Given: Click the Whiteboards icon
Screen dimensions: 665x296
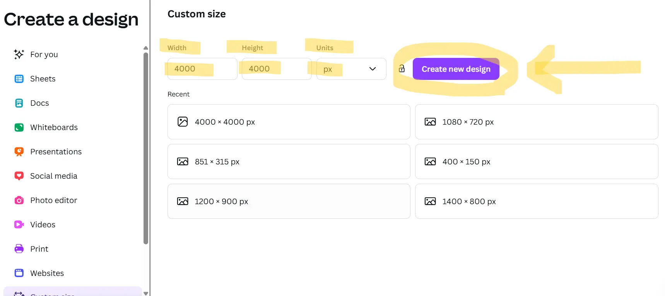Looking at the screenshot, I should (19, 127).
